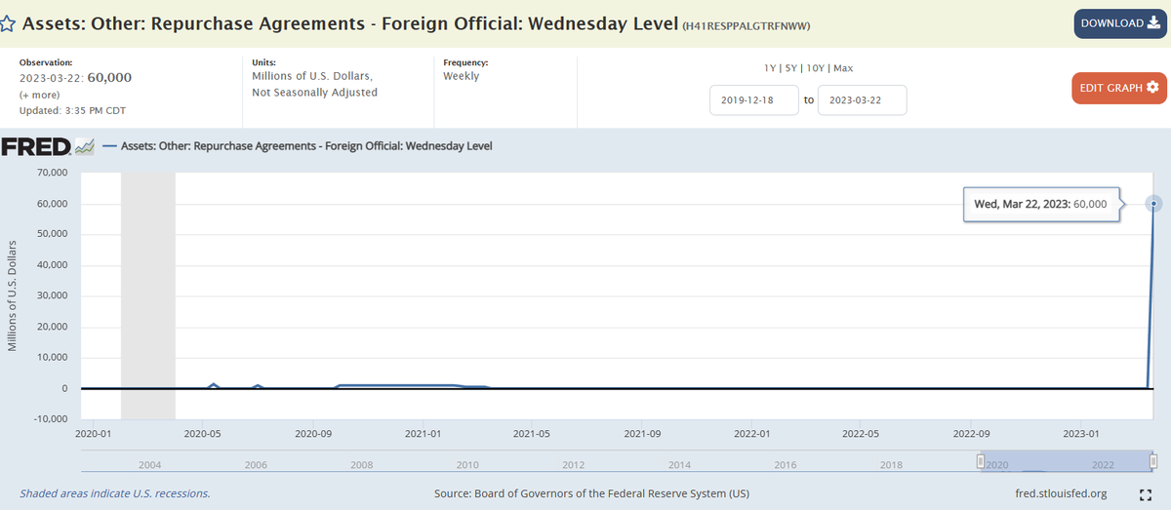Click the 'Updated: 3:35 PM CDT' text
The height and width of the screenshot is (510, 1171).
(72, 110)
